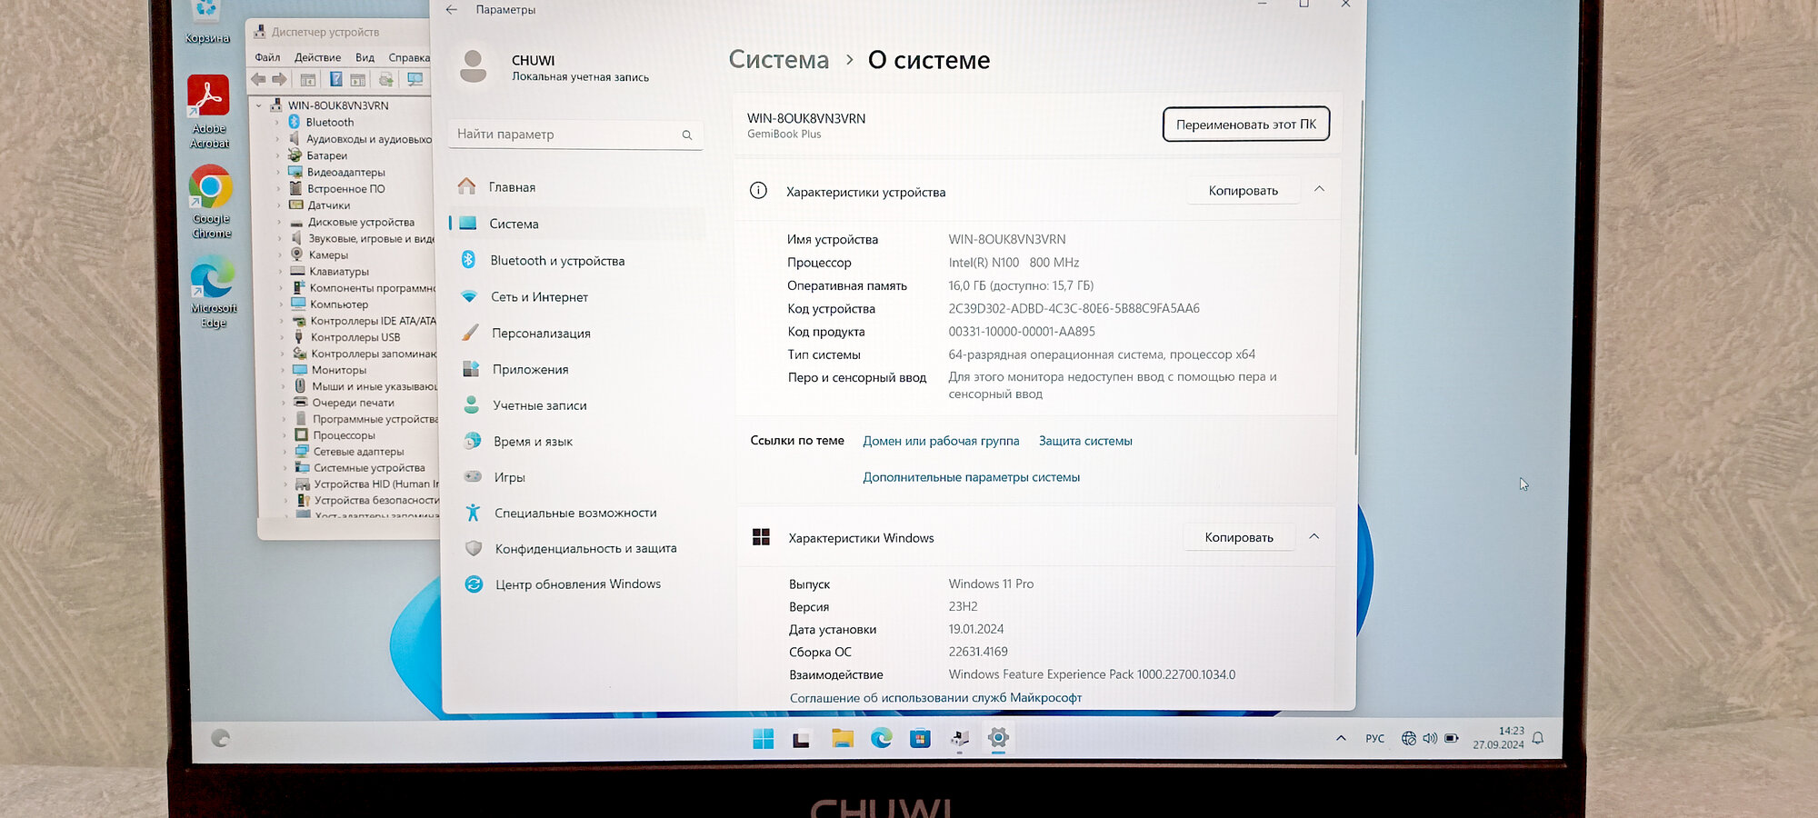Expand the Процессоры node in Device Manager

[x=283, y=435]
